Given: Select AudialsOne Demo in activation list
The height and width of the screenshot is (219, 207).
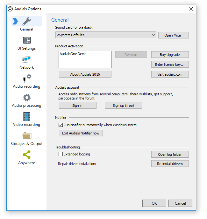Looking at the screenshot, I should click(73, 54).
